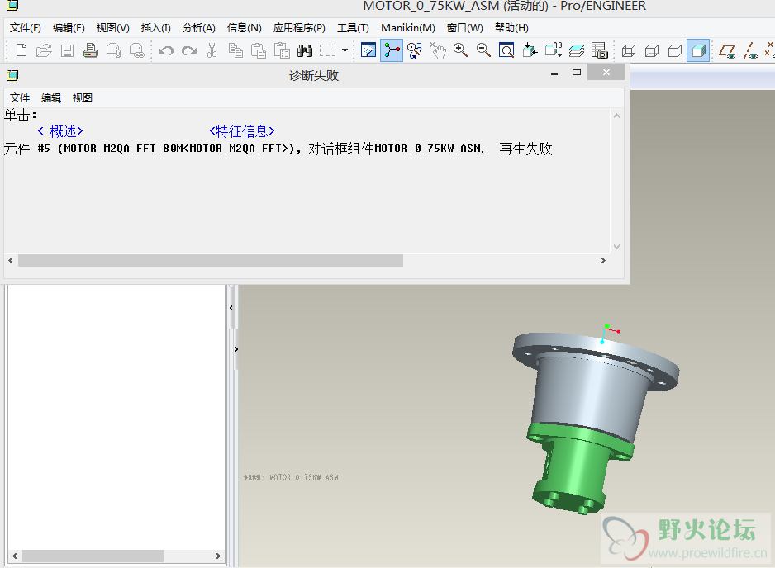Open 工具(T) main menu
This screenshot has height=568, width=775.
(353, 28)
